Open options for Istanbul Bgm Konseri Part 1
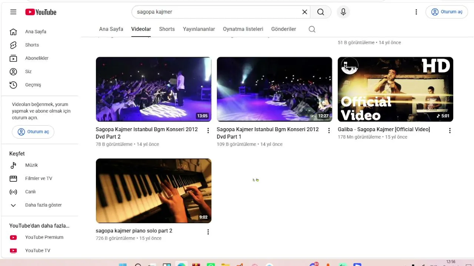This screenshot has width=474, height=266. click(329, 130)
